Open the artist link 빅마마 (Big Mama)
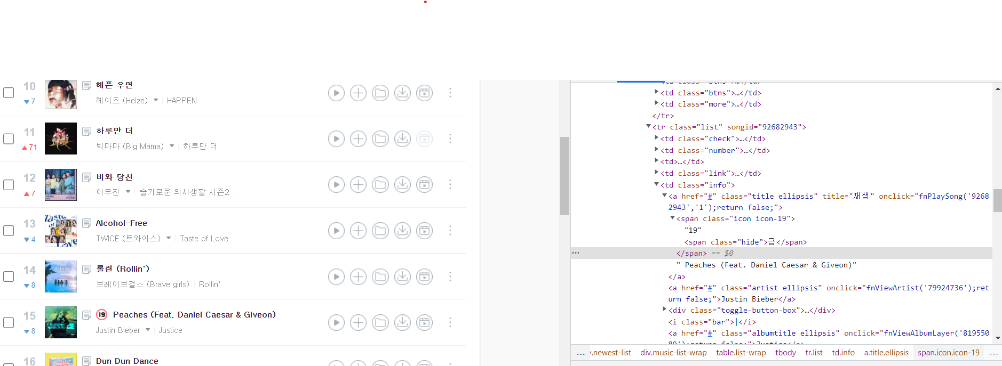The image size is (1002, 366). (130, 147)
